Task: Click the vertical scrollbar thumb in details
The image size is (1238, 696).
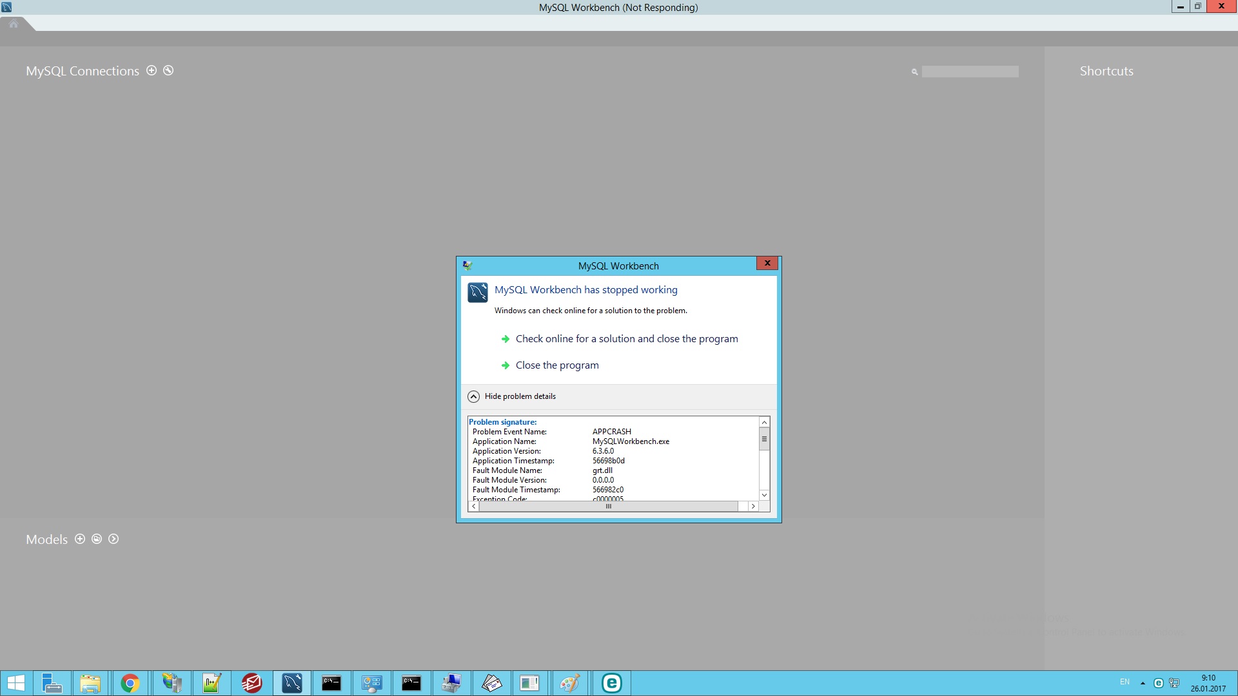Action: [764, 440]
